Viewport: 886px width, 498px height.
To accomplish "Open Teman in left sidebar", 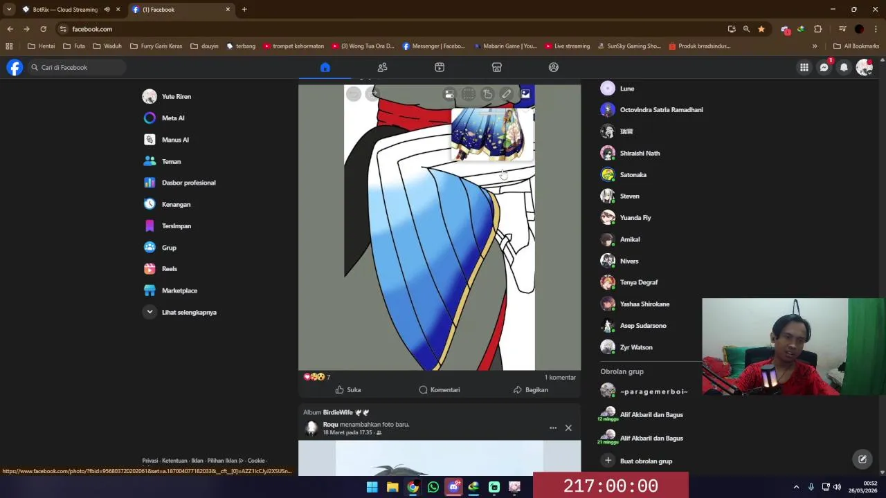I will pos(170,161).
